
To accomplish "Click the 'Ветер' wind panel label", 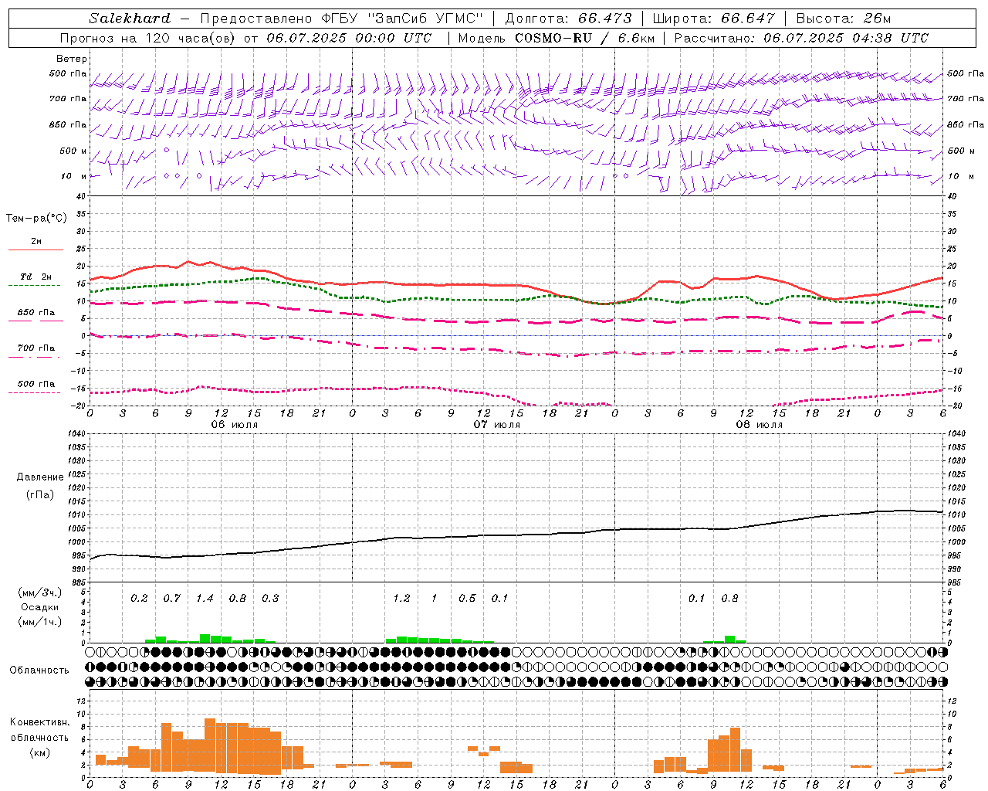I will coord(72,59).
